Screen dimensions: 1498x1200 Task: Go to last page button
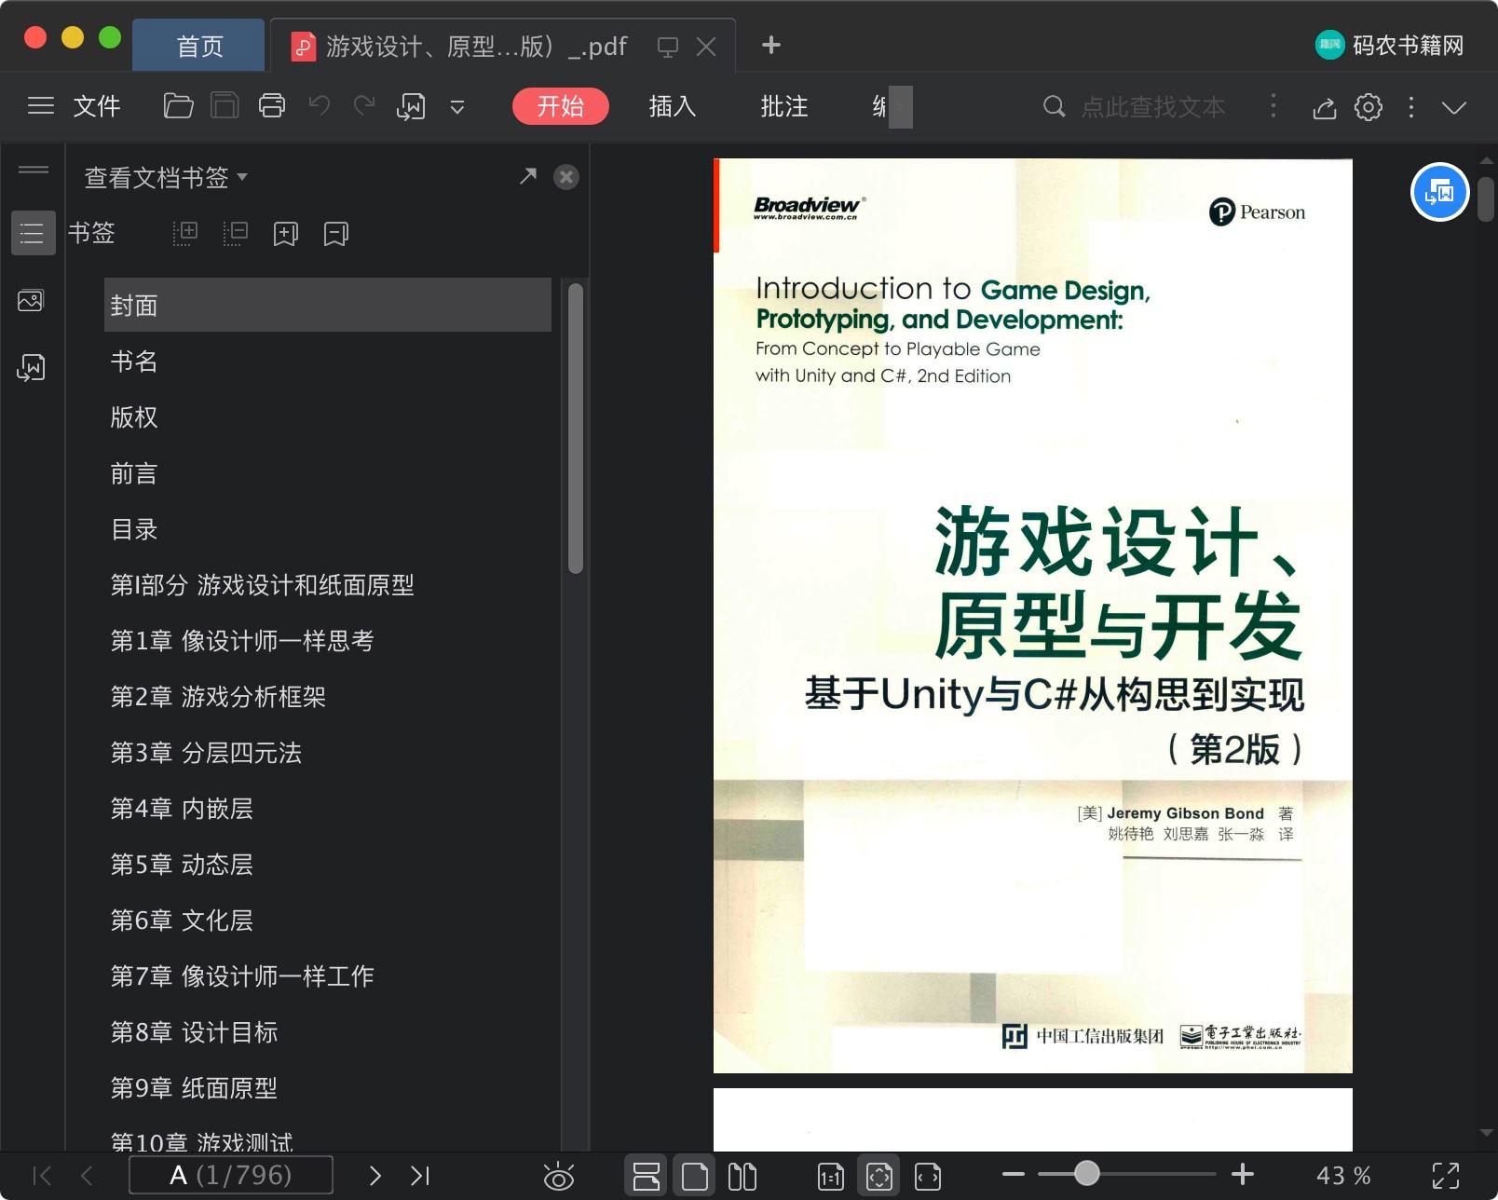pyautogui.click(x=420, y=1176)
